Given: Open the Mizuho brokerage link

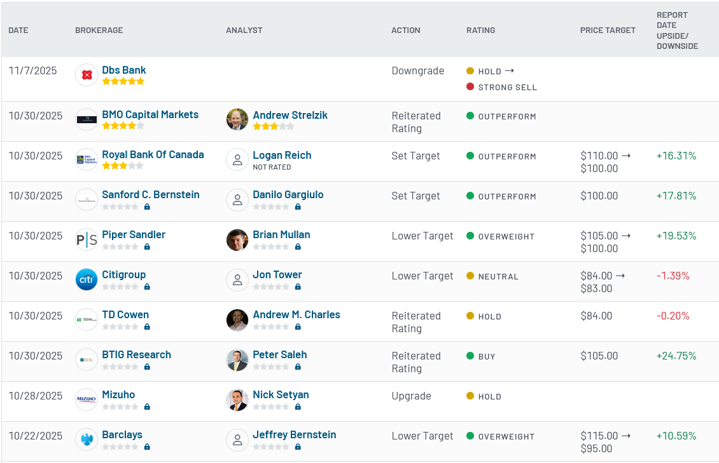Looking at the screenshot, I should point(119,395).
